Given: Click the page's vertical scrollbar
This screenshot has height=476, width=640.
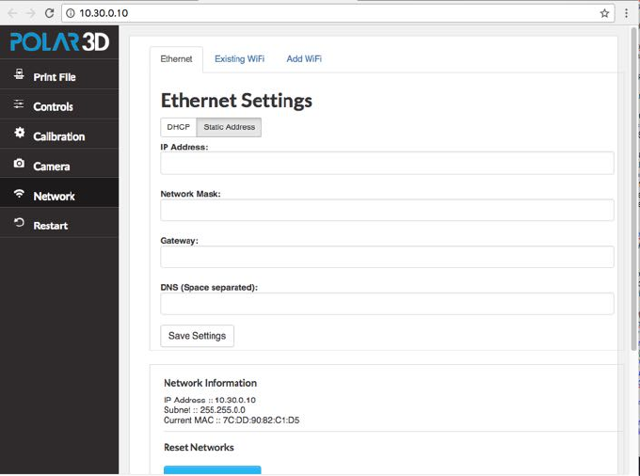Looking at the screenshot, I should [633, 188].
